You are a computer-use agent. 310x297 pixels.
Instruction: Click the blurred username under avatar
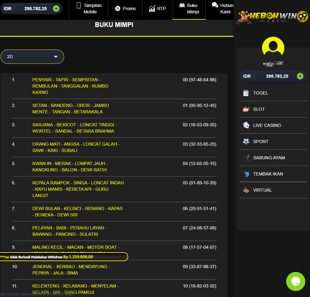[273, 63]
